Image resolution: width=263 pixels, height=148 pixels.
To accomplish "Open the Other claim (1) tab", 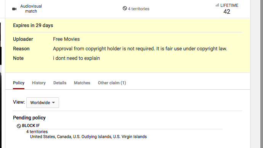I will point(112,83).
